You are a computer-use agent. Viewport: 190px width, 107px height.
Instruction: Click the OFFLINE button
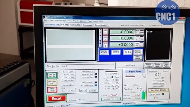pos(104,52)
